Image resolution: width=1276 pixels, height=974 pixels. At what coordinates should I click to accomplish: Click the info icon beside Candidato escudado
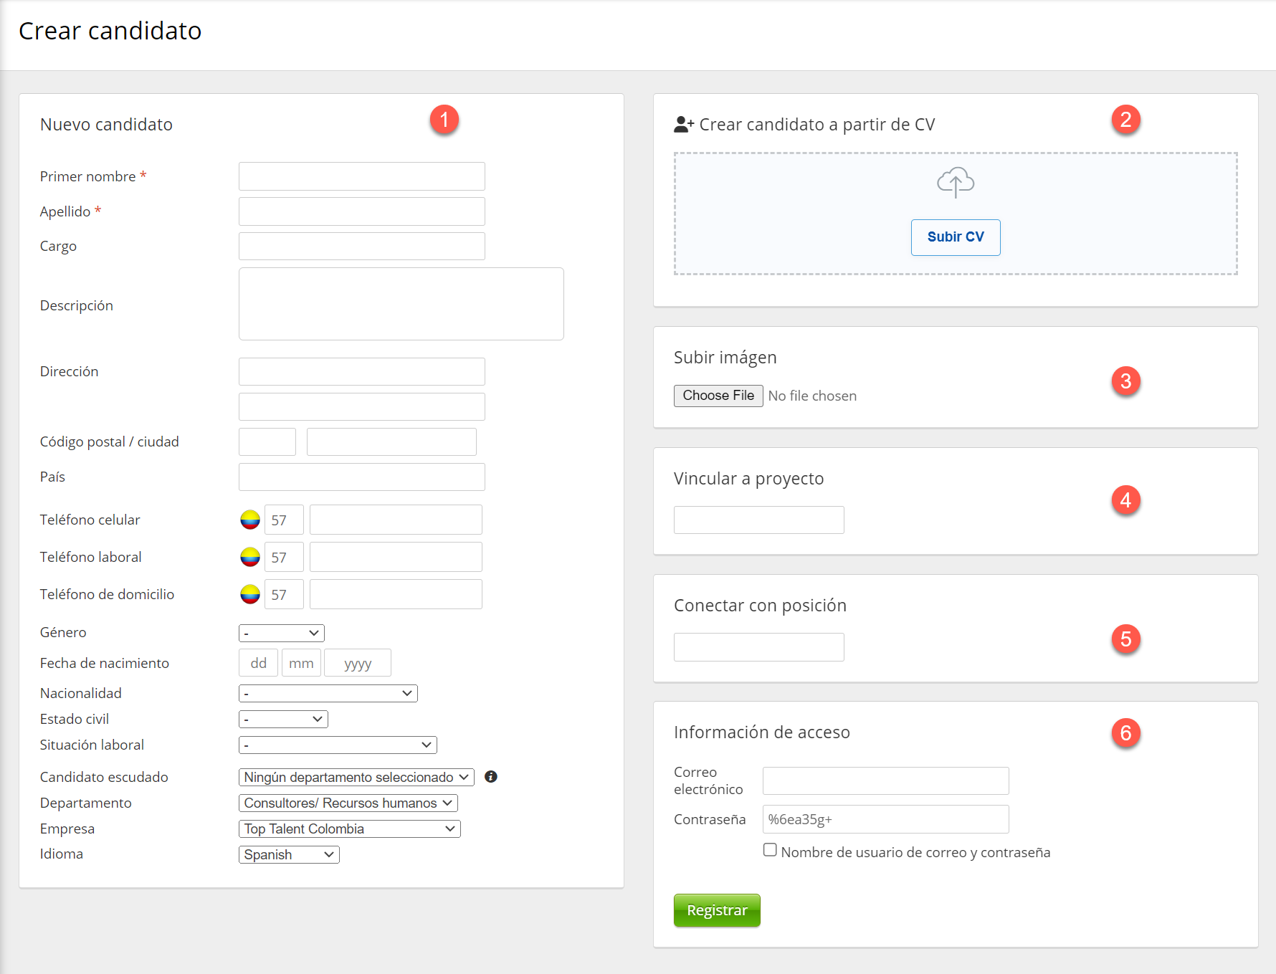point(491,777)
